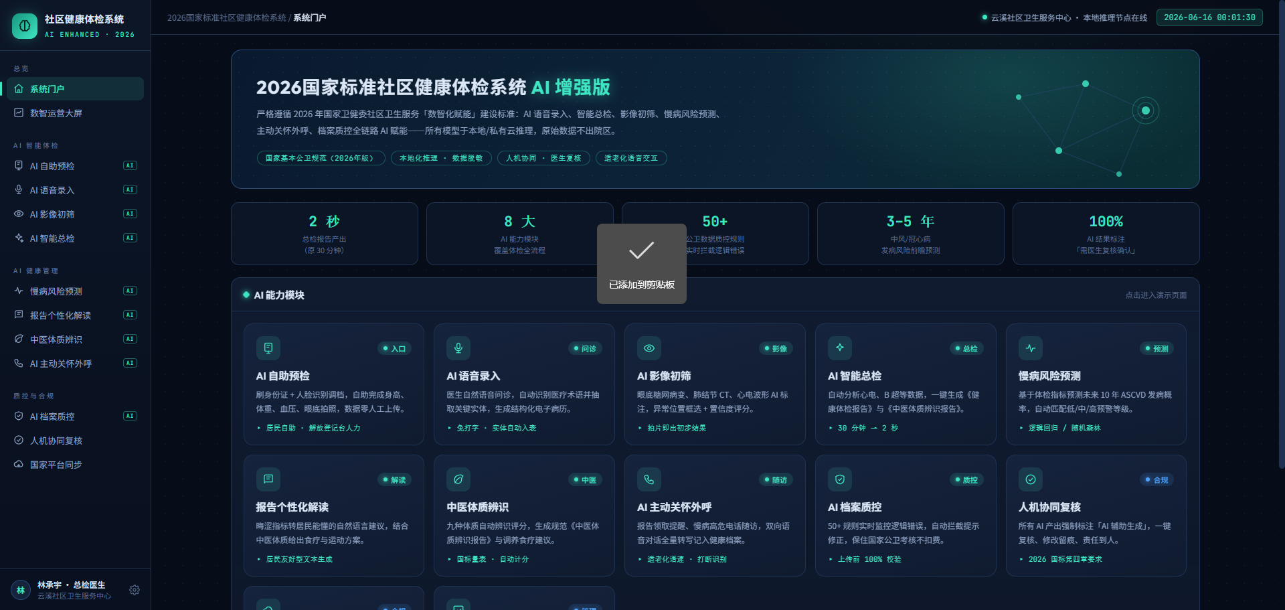This screenshot has width=1285, height=610.
Task: Click the shield icon beside AI 档案质控 in sidebar
Action: coord(19,416)
